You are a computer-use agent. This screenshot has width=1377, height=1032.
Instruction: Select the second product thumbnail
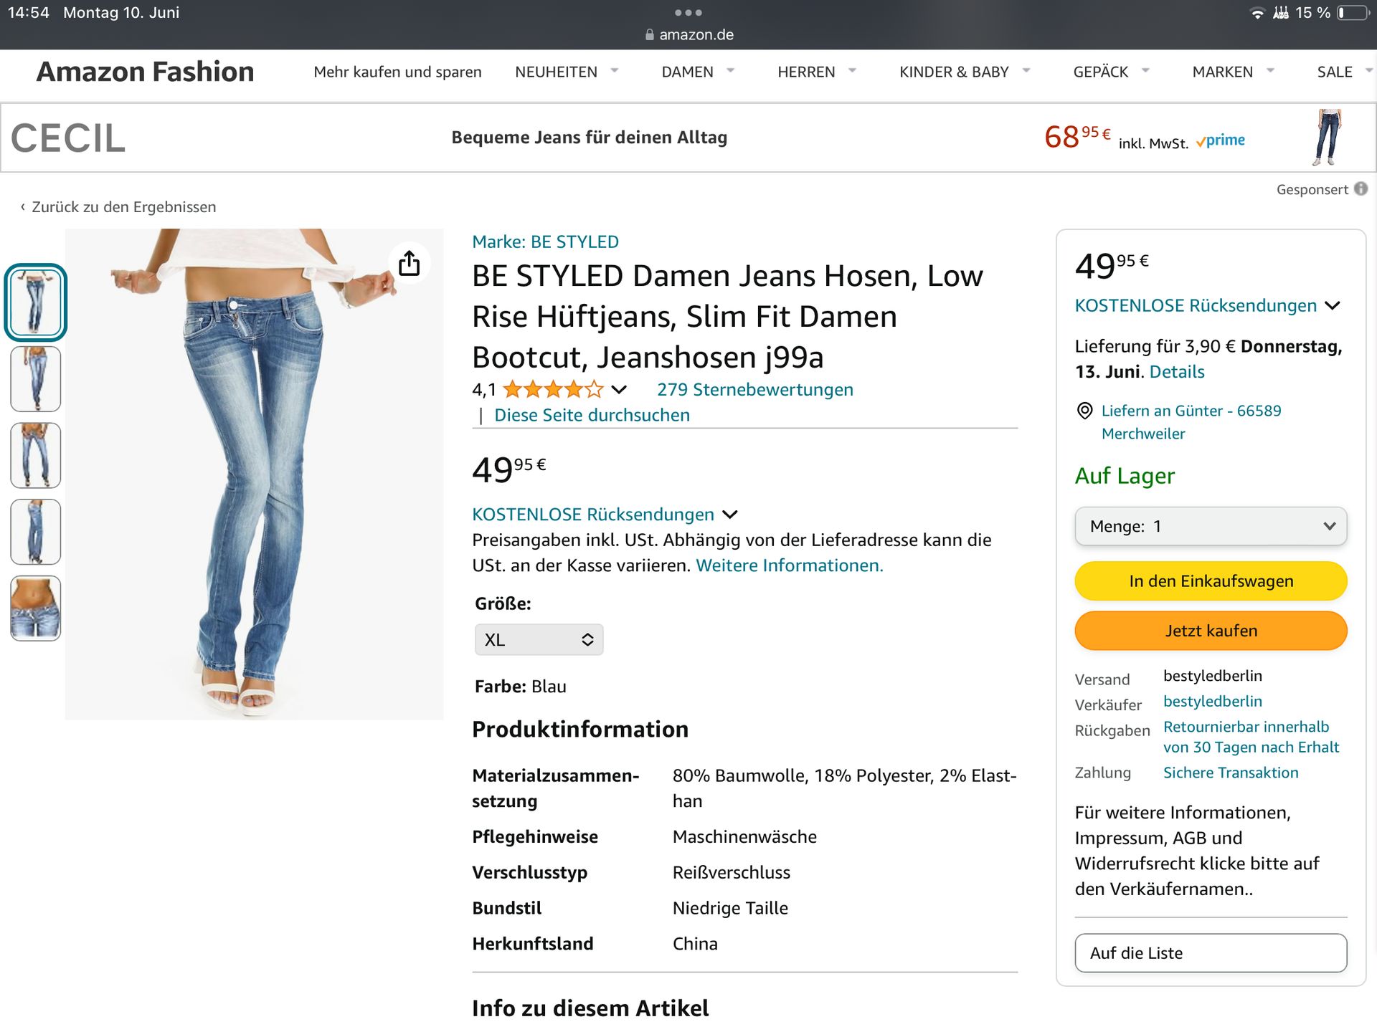click(36, 378)
